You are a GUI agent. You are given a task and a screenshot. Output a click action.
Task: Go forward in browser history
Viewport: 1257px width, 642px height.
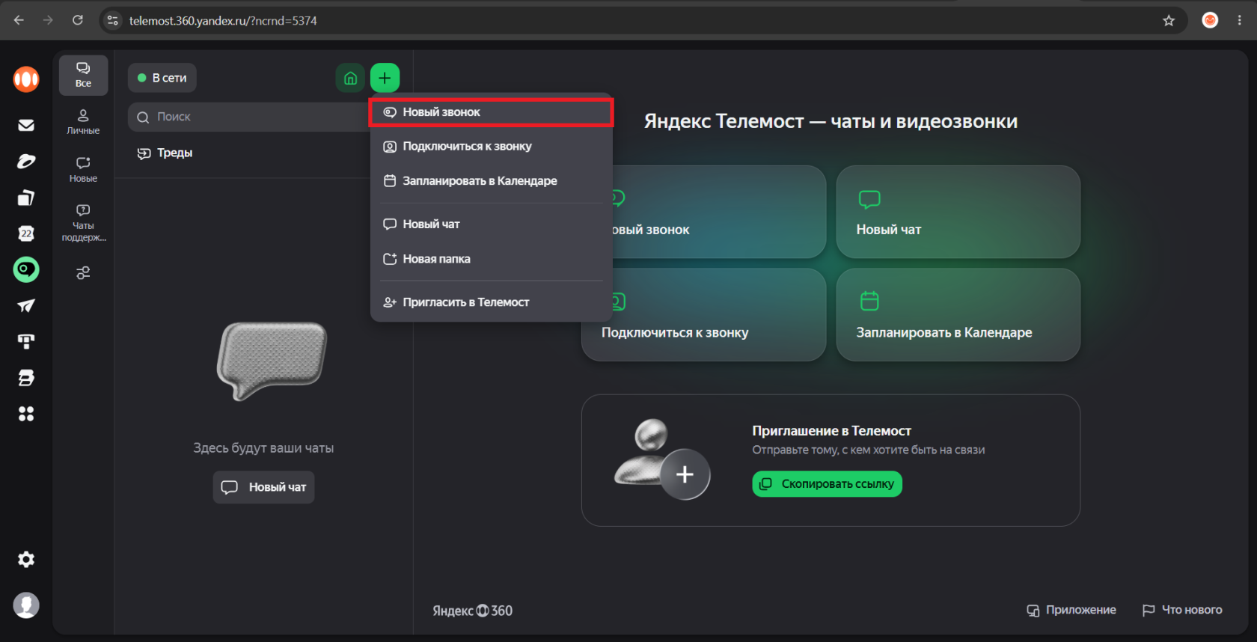(49, 21)
